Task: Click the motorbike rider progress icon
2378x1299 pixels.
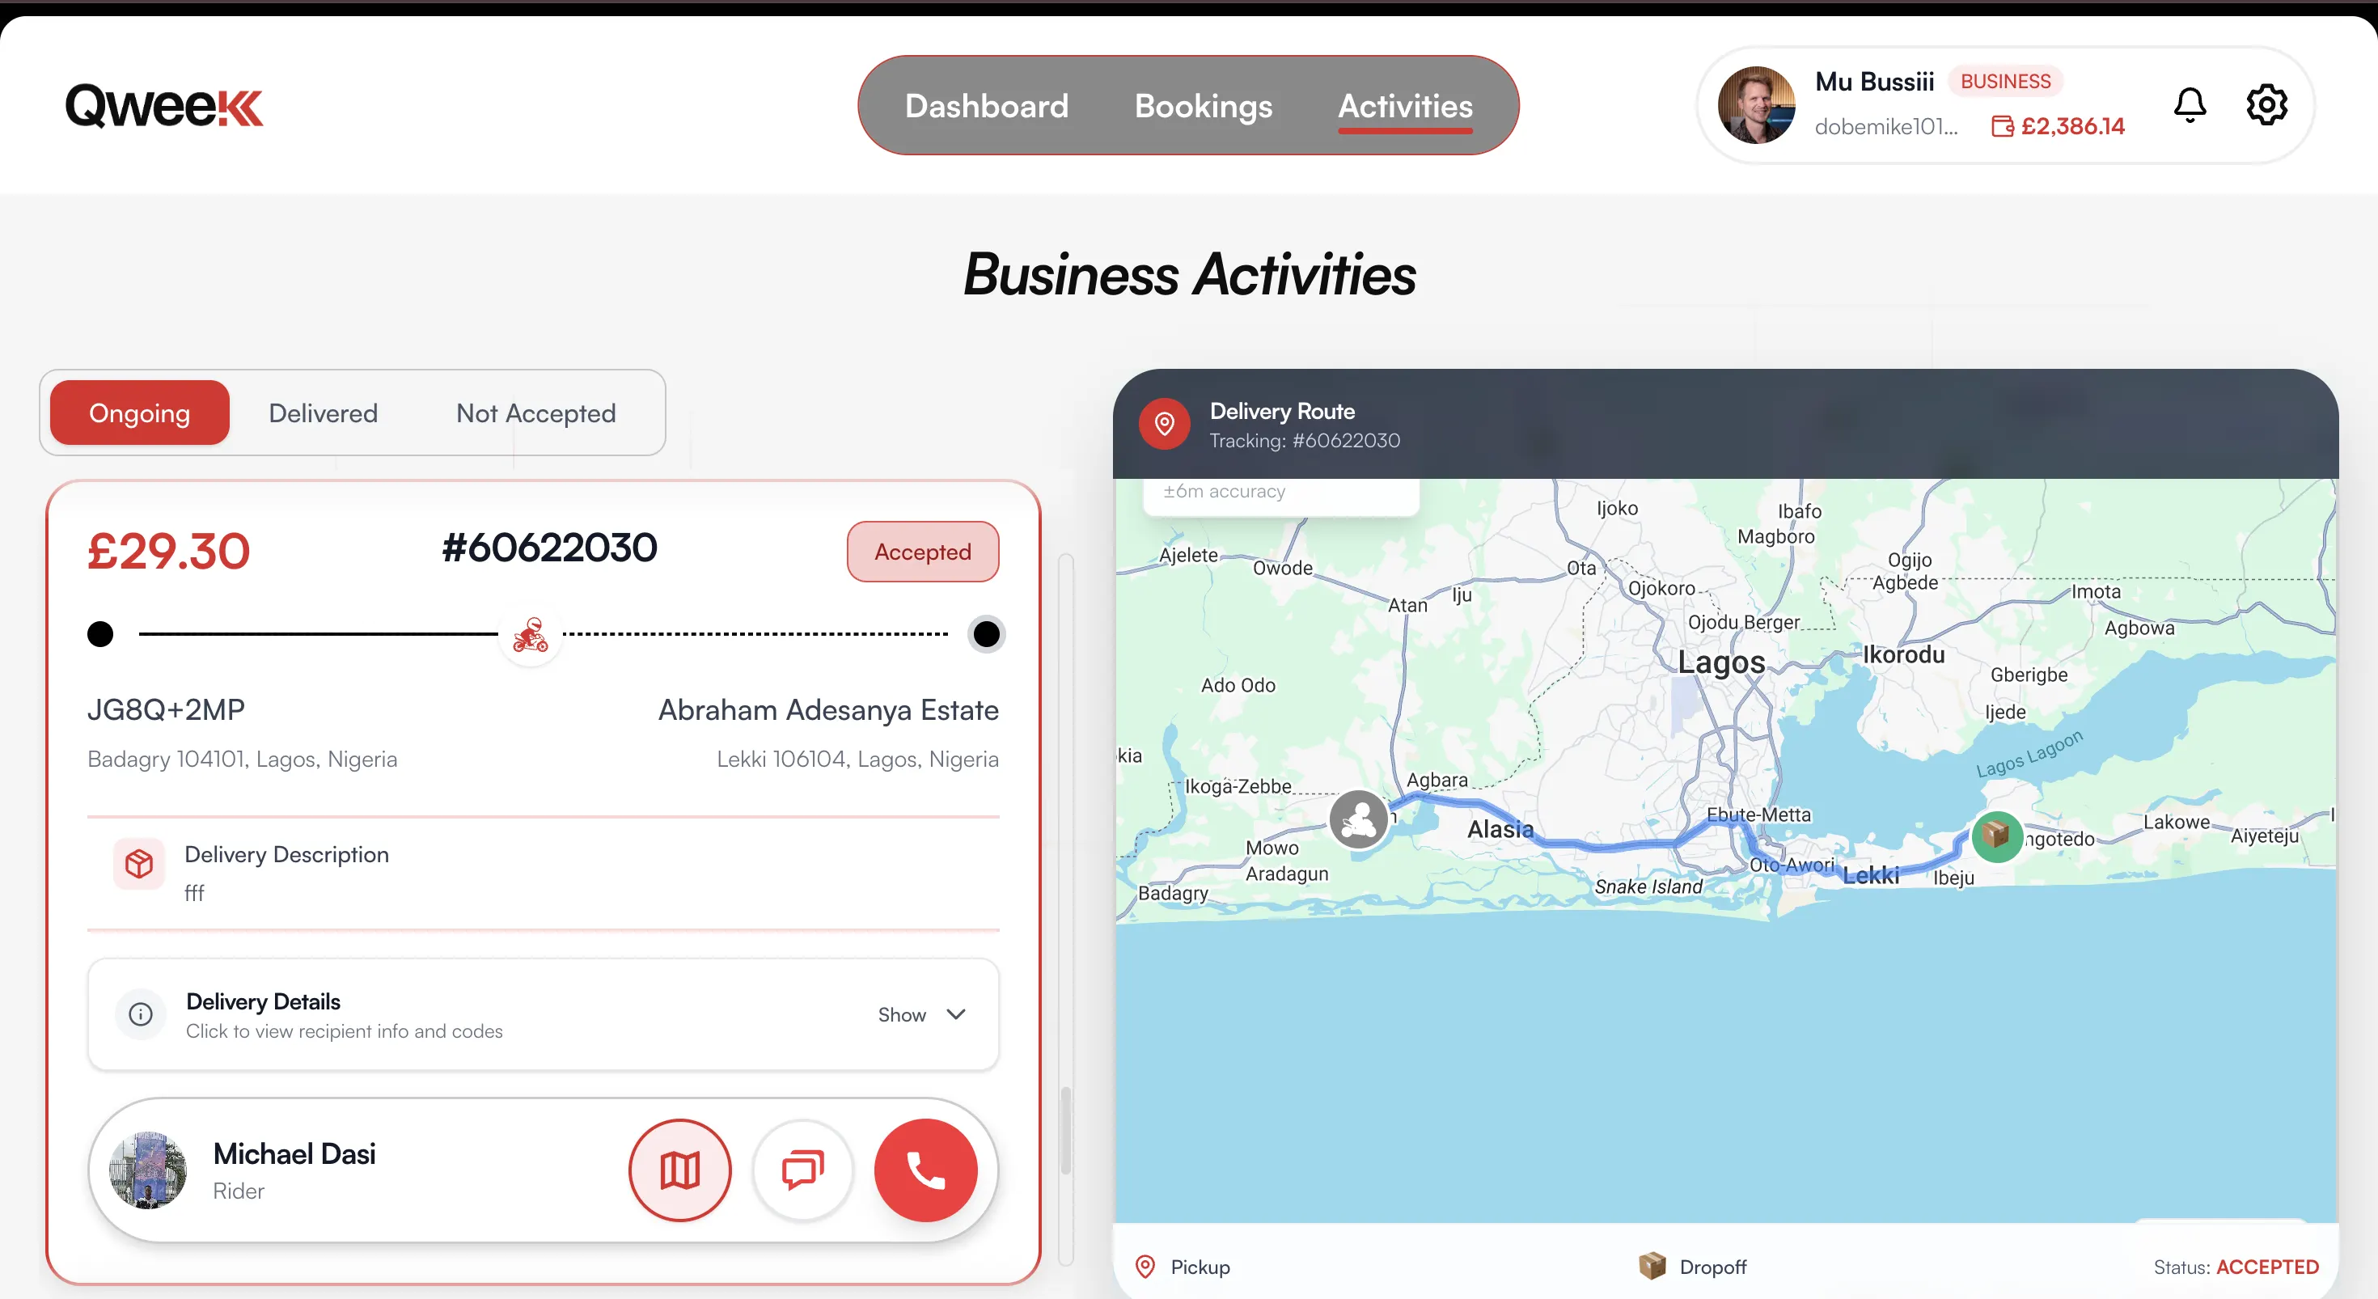Action: 531,634
